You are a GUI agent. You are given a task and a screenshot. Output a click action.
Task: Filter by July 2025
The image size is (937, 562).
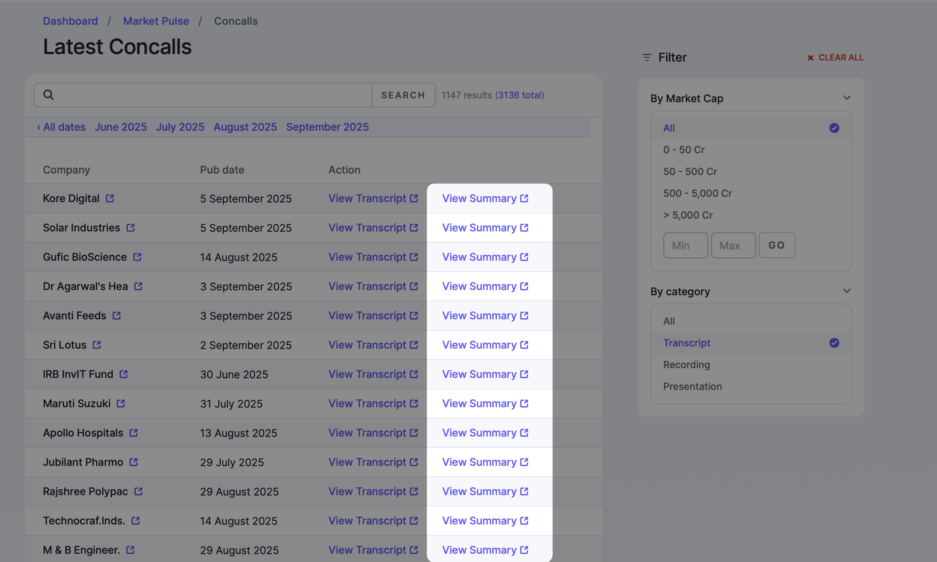180,127
